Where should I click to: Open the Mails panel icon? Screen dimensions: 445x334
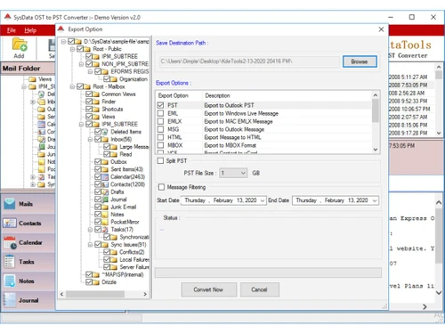[10, 204]
